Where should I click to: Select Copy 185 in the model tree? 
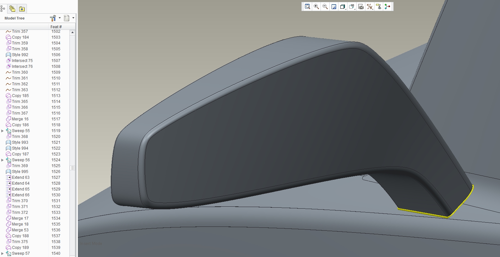coord(20,96)
